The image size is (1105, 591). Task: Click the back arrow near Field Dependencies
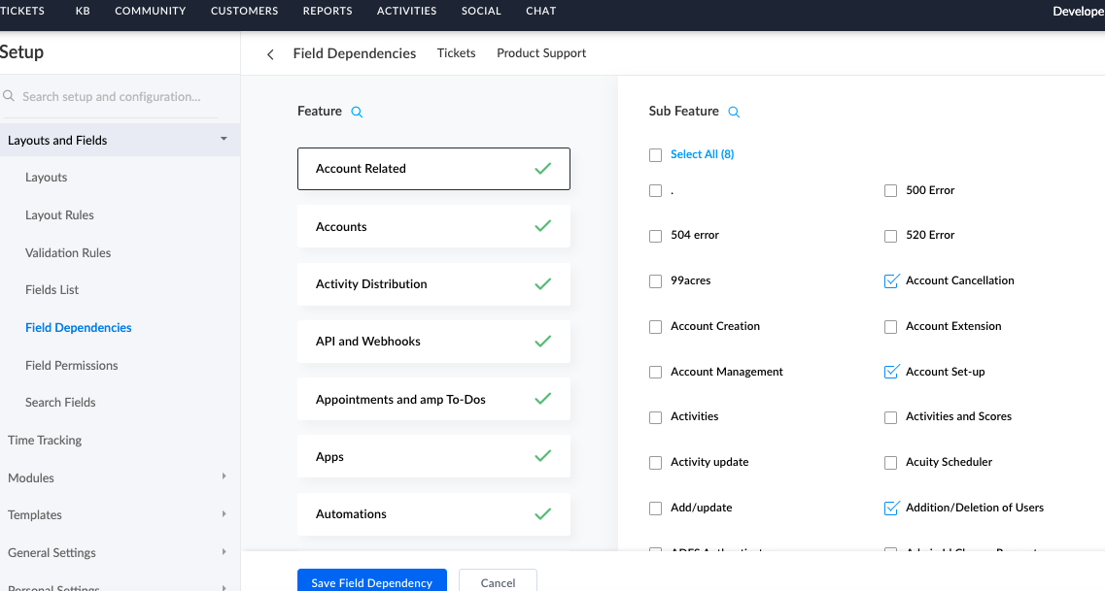270,54
